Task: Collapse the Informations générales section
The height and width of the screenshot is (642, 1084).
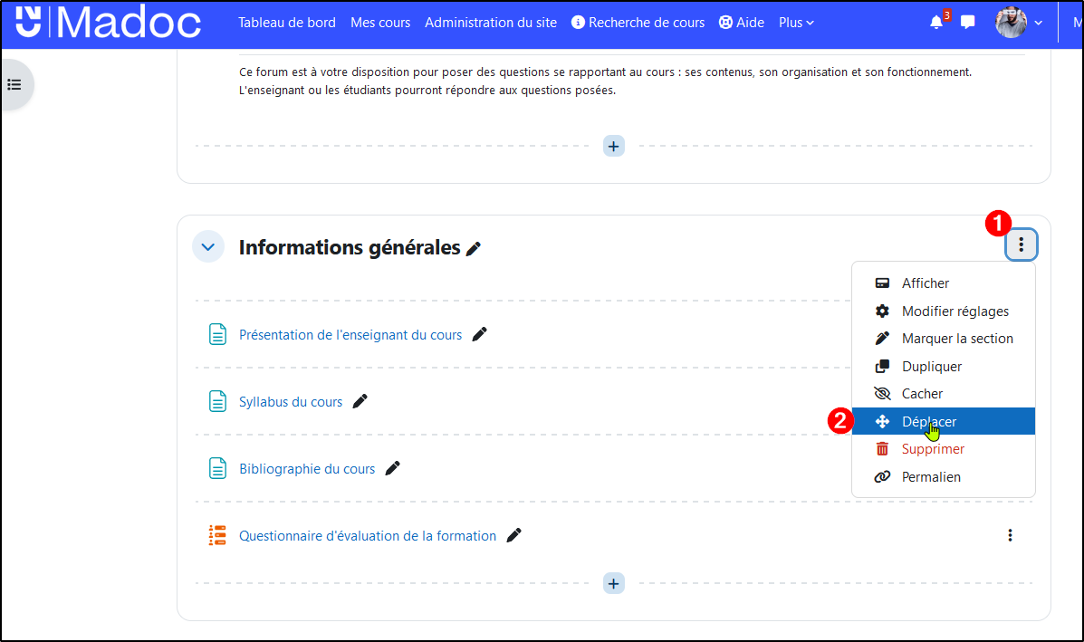Action: click(x=208, y=246)
